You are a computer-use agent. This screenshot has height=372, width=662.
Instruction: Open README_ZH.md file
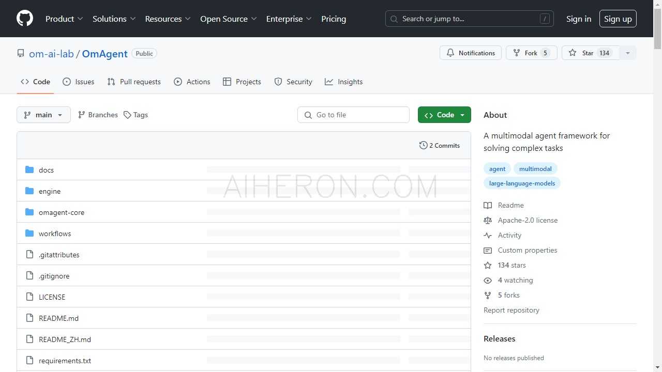(x=65, y=339)
